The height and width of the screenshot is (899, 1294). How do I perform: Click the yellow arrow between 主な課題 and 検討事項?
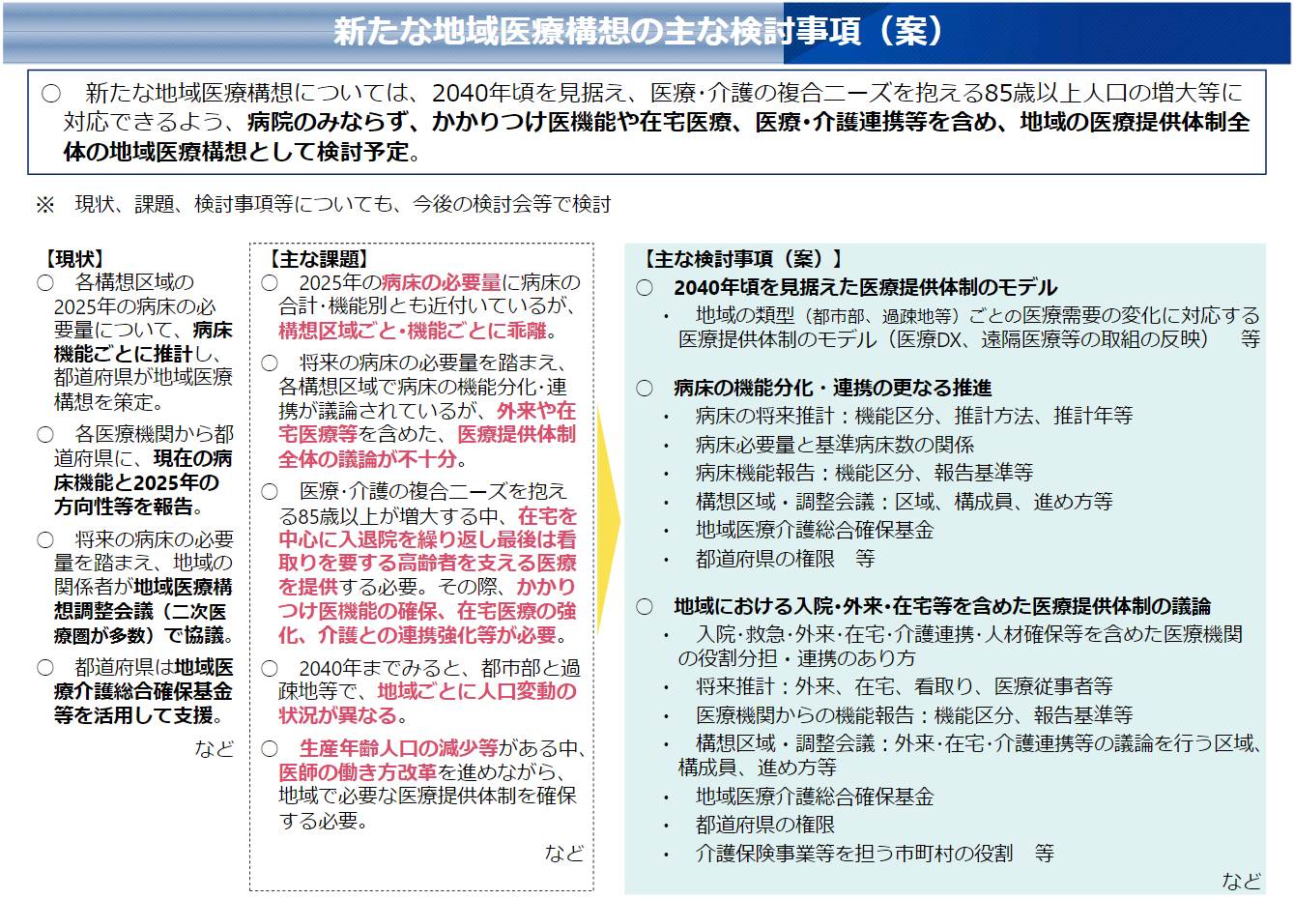(608, 520)
